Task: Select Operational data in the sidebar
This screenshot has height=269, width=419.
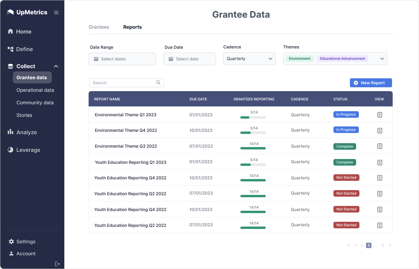Action: click(35, 90)
